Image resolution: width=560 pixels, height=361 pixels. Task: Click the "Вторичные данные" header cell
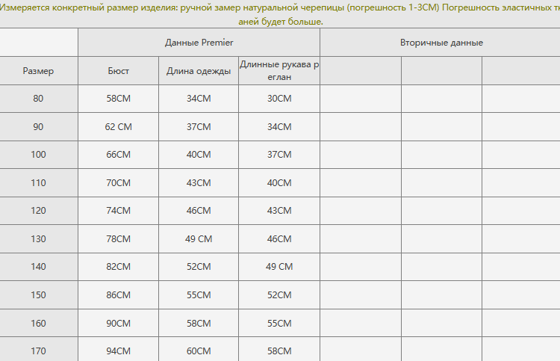tap(441, 43)
